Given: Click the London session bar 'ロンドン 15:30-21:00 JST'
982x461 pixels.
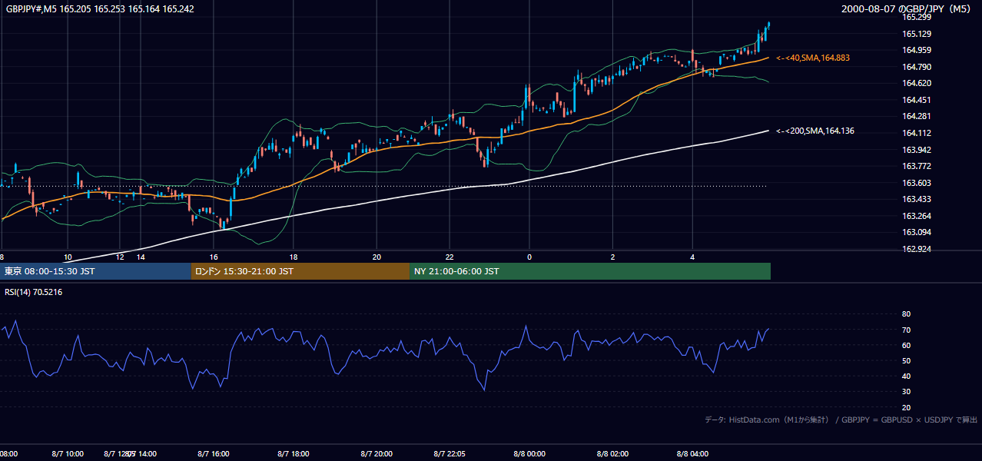Looking at the screenshot, I should click(x=300, y=271).
